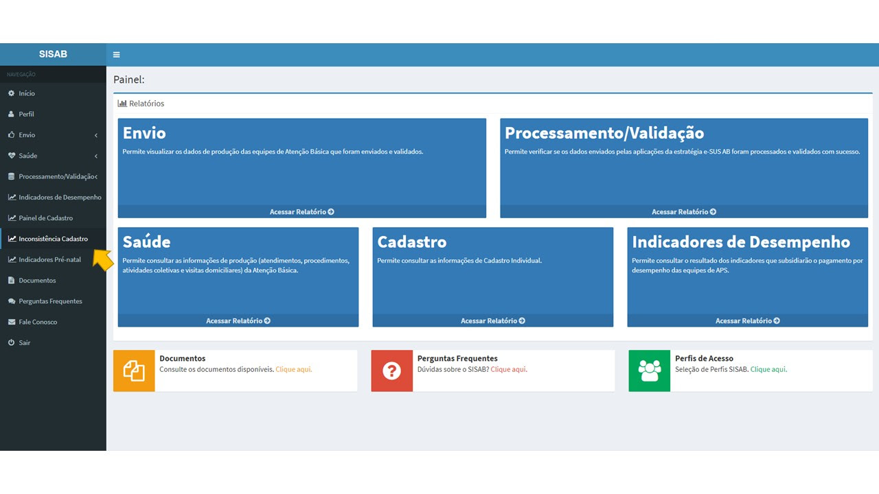Expand the Envio sidebar submenu
The width and height of the screenshot is (879, 494).
(x=52, y=135)
